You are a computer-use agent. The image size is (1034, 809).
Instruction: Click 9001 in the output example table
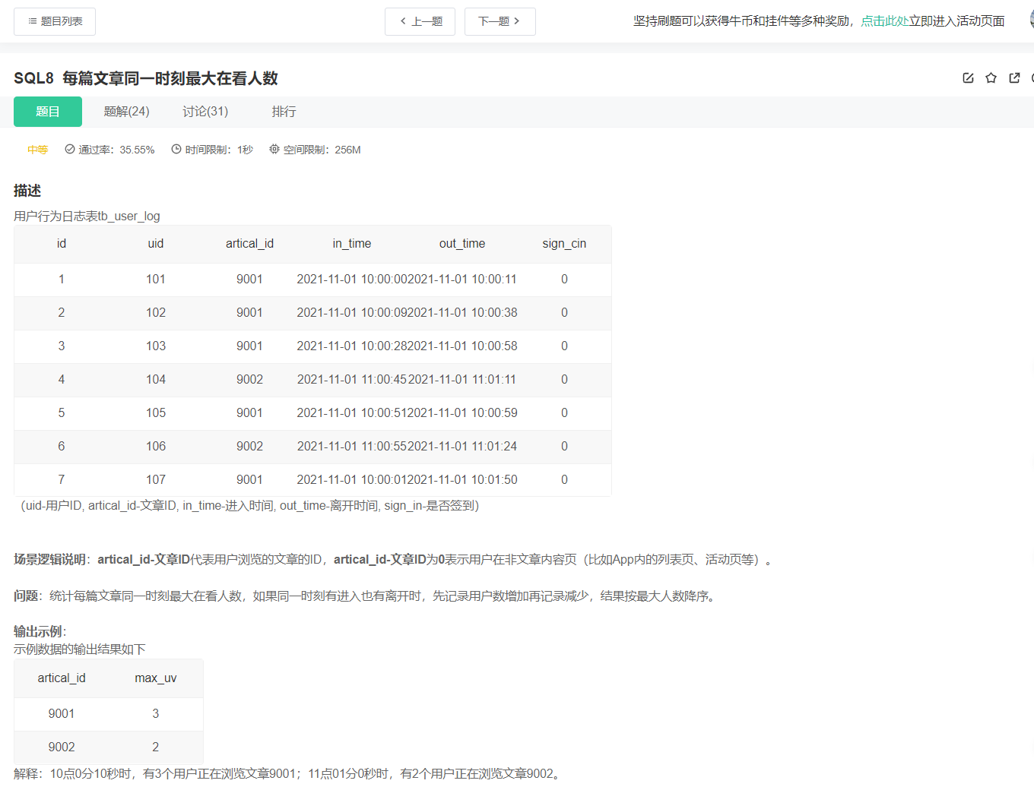click(62, 714)
